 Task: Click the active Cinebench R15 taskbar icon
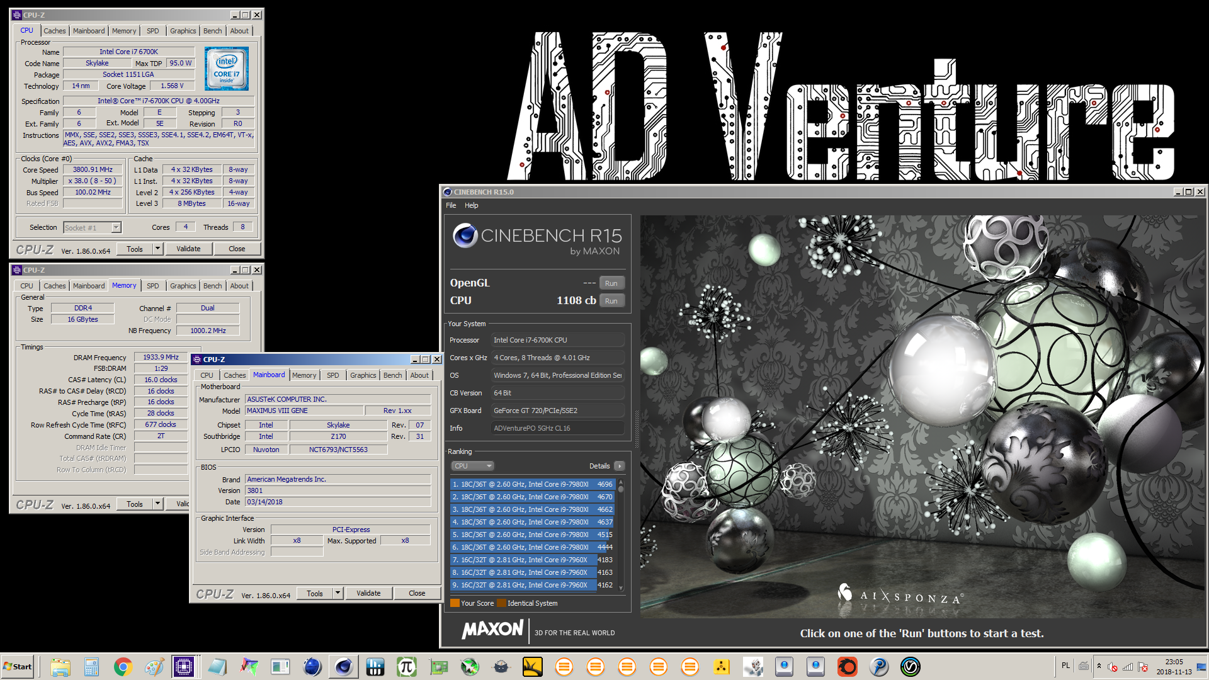[x=344, y=667]
